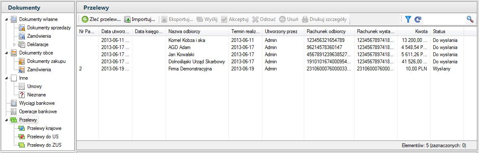Open Dokumenty sprzedaży in the tree
The height and width of the screenshot is (153, 479).
(49, 28)
